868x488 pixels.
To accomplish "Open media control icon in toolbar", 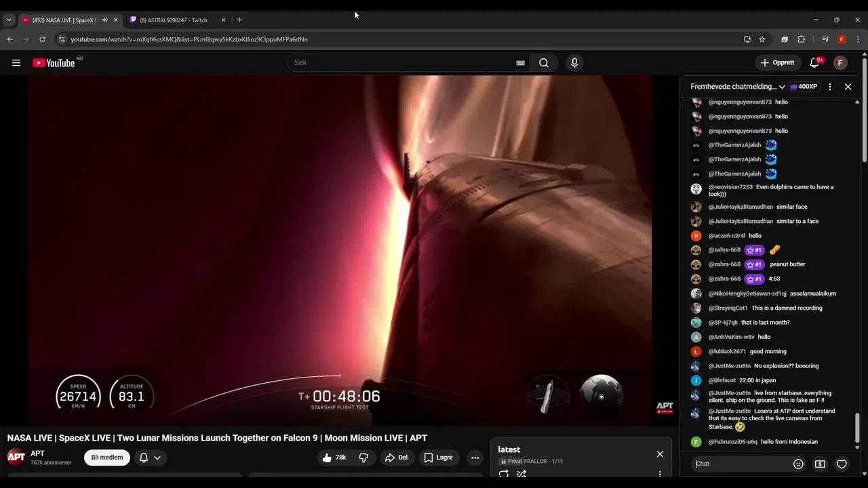I will coord(825,39).
